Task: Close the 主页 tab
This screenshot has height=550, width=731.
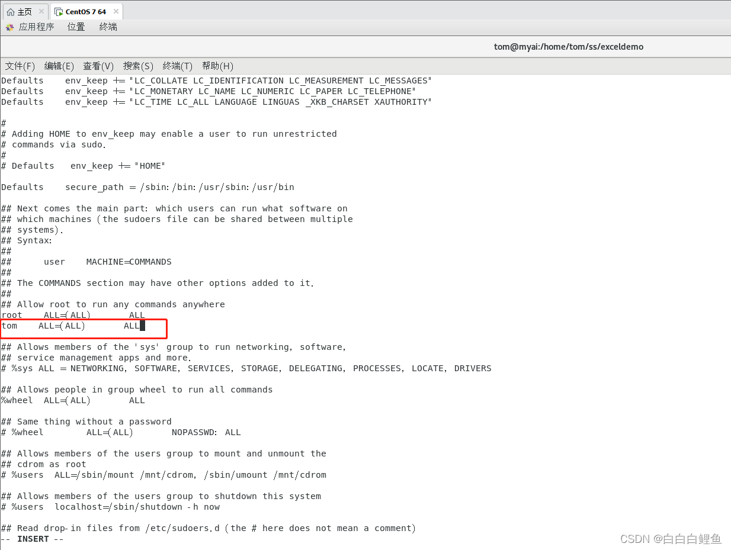Action: tap(40, 11)
